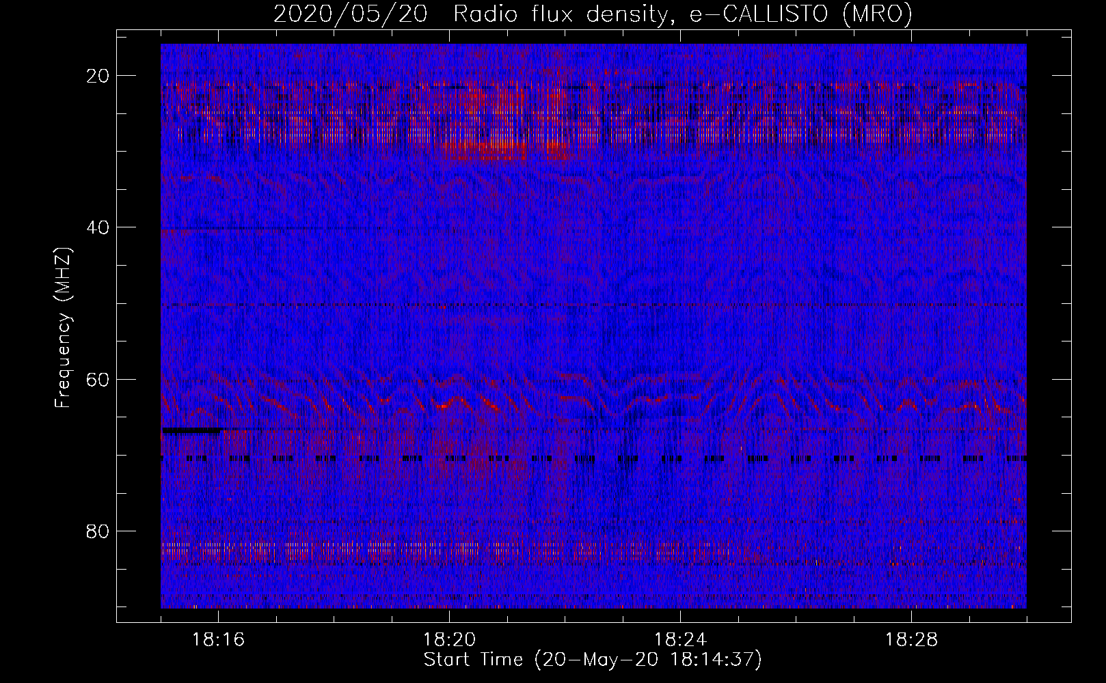Click the 'Frequency (MHZ)' axis label
The height and width of the screenshot is (683, 1106).
(x=63, y=328)
